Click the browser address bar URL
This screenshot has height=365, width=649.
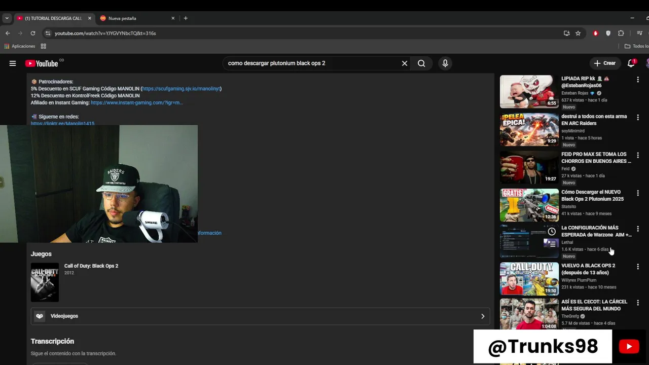click(105, 33)
